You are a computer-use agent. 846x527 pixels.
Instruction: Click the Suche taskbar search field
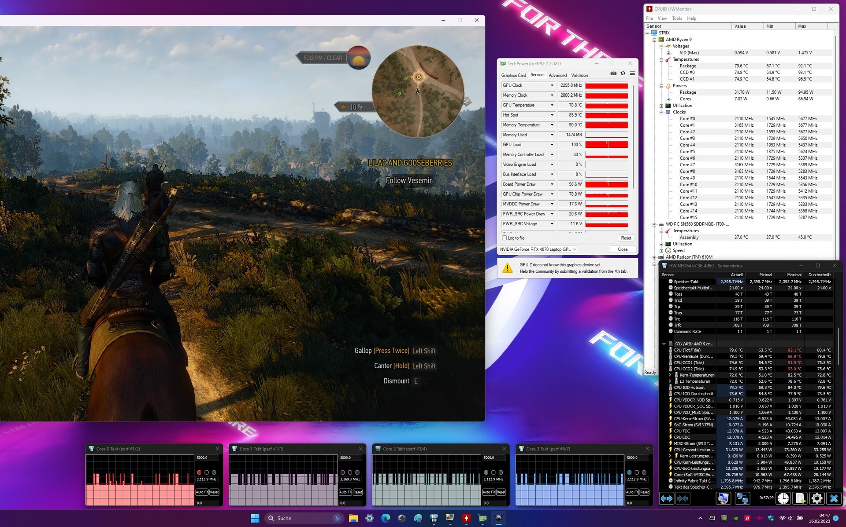point(304,518)
